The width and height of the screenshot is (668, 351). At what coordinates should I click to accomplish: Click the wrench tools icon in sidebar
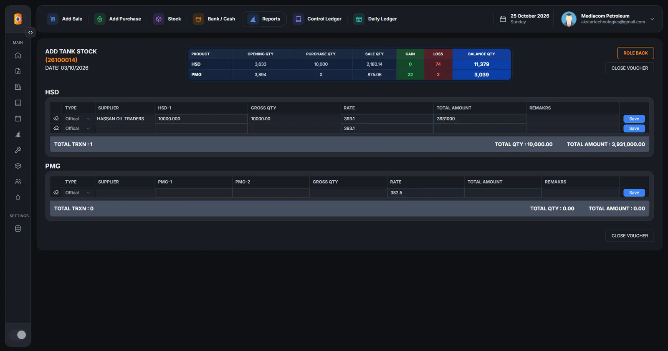coord(18,150)
